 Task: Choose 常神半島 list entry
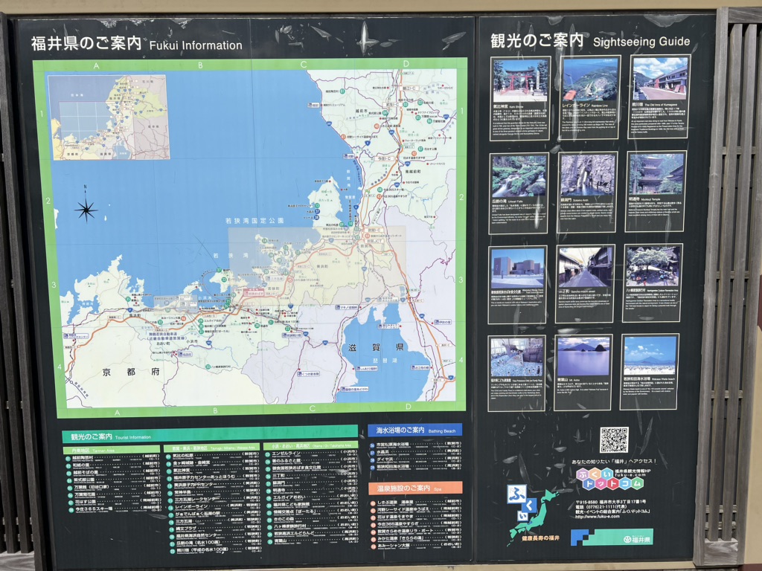point(214,493)
